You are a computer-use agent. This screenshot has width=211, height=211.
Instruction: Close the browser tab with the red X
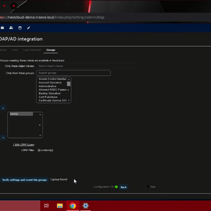pyautogui.click(x=4, y=6)
